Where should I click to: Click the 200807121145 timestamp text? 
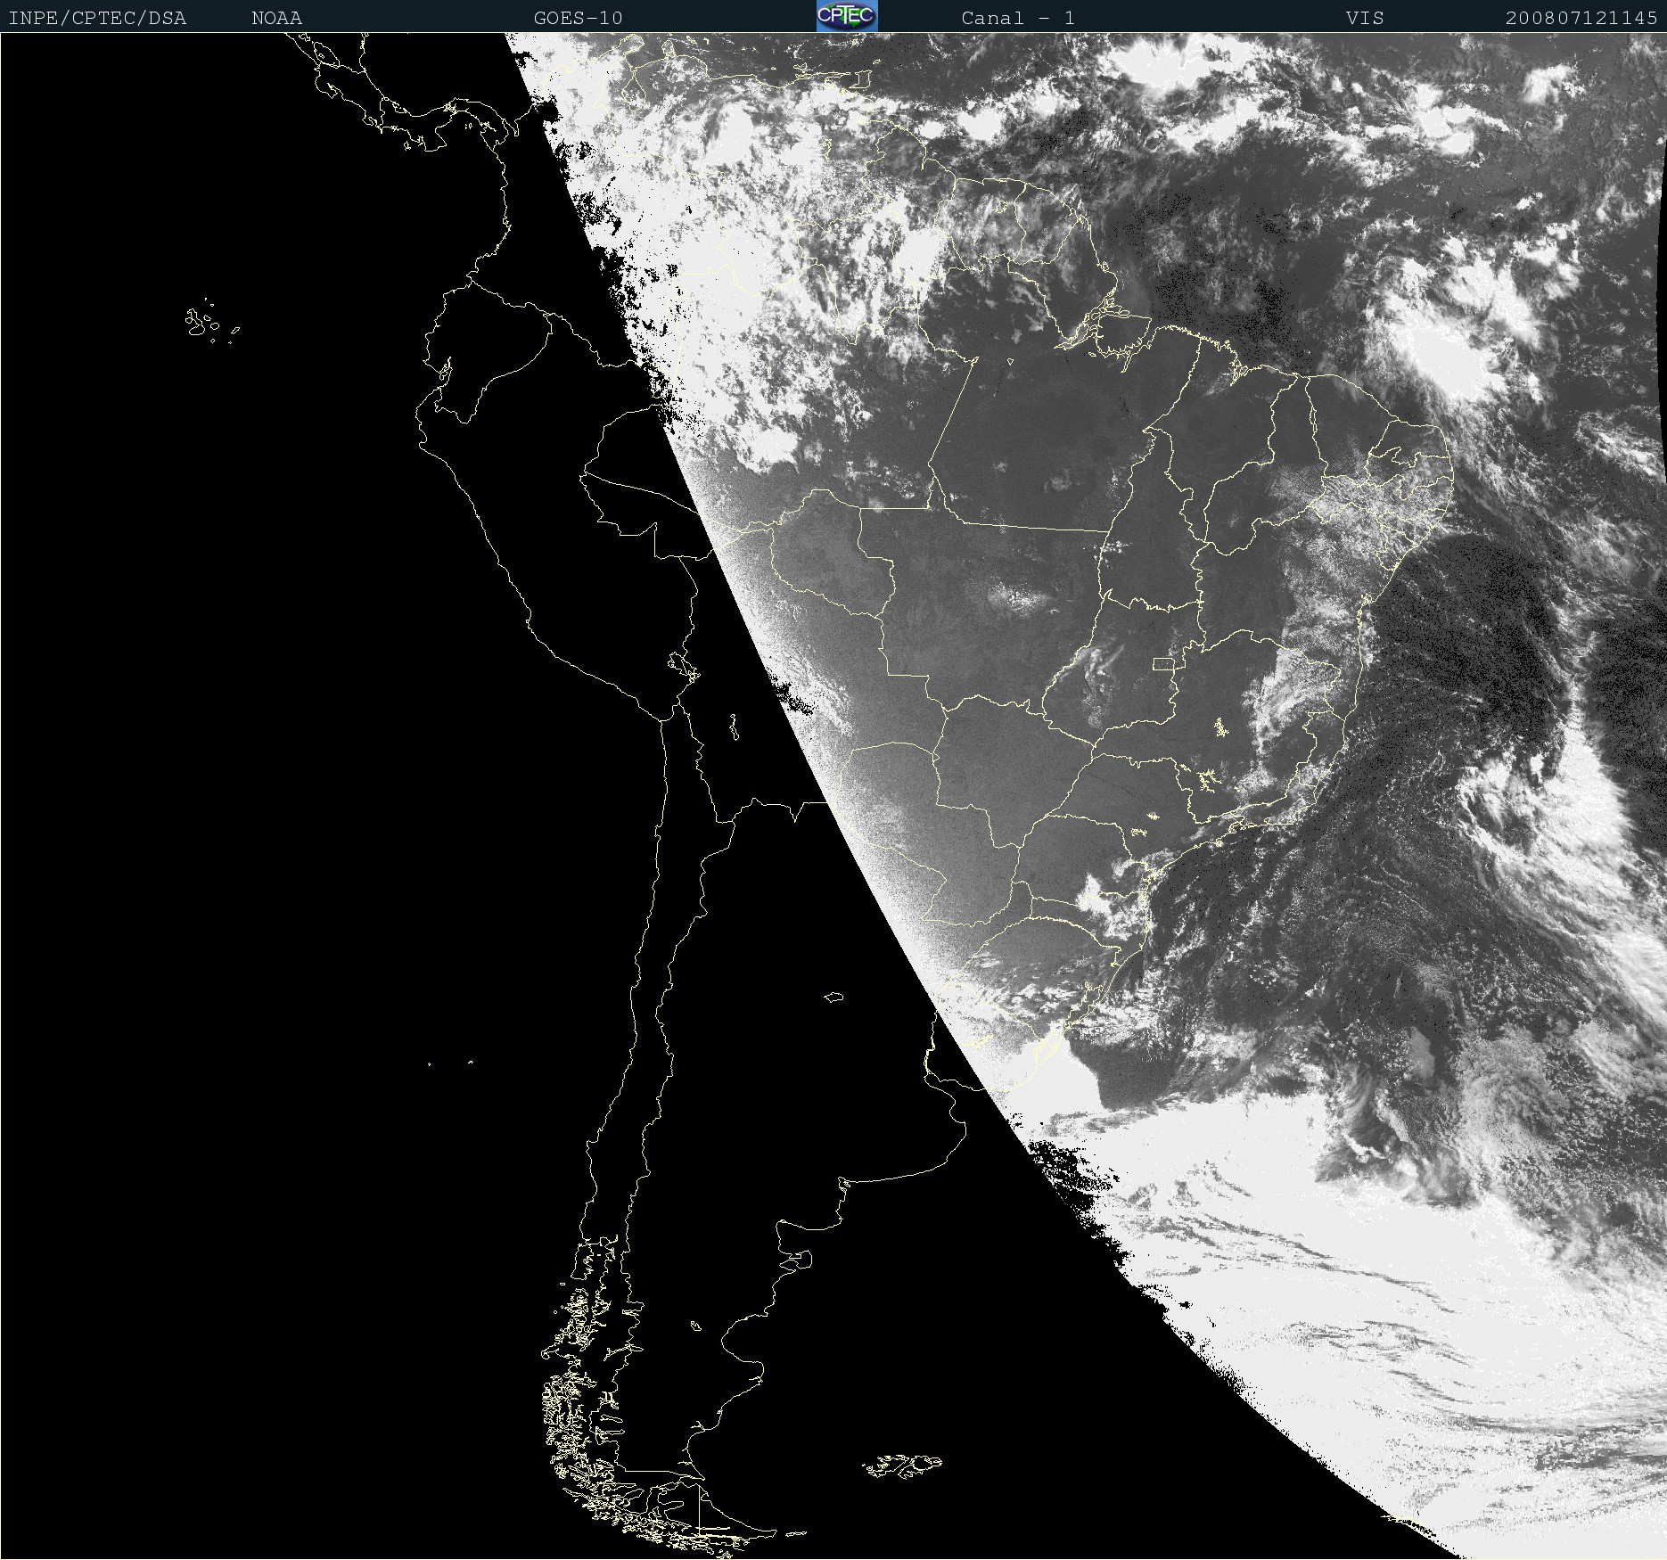pyautogui.click(x=1581, y=18)
